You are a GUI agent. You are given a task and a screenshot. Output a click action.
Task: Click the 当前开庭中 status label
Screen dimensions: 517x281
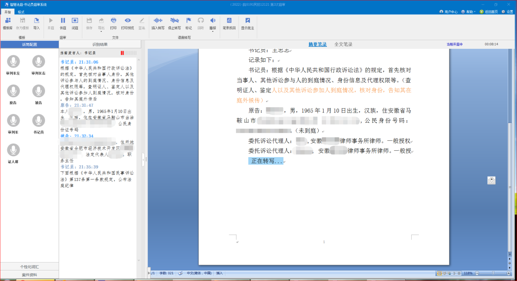pyautogui.click(x=454, y=44)
